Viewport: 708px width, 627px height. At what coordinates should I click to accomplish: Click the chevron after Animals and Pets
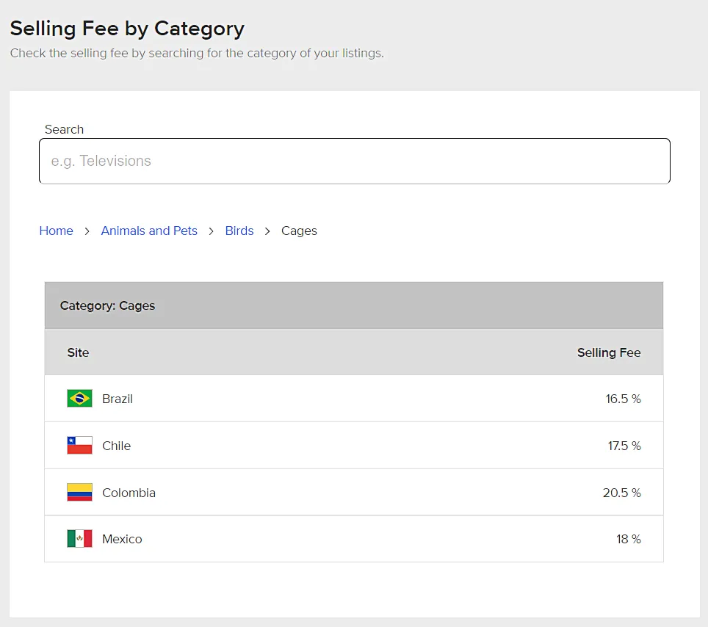pos(211,231)
